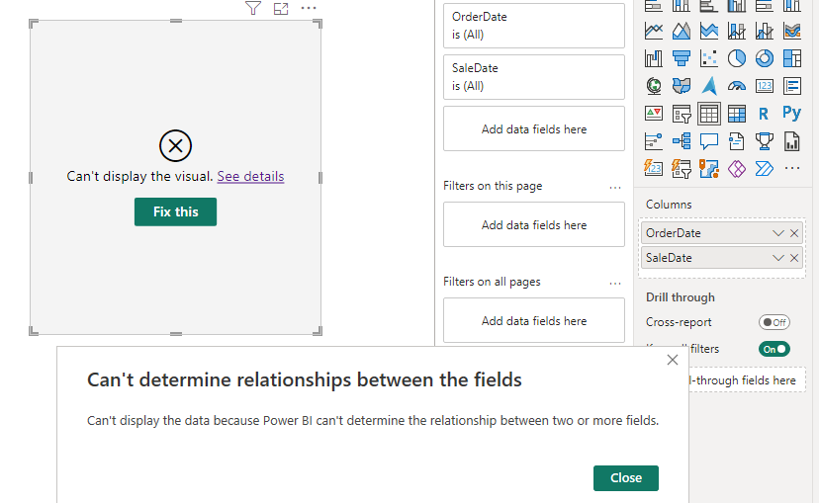This screenshot has height=503, width=819.
Task: Select the Power Apps visual
Action: point(737,168)
